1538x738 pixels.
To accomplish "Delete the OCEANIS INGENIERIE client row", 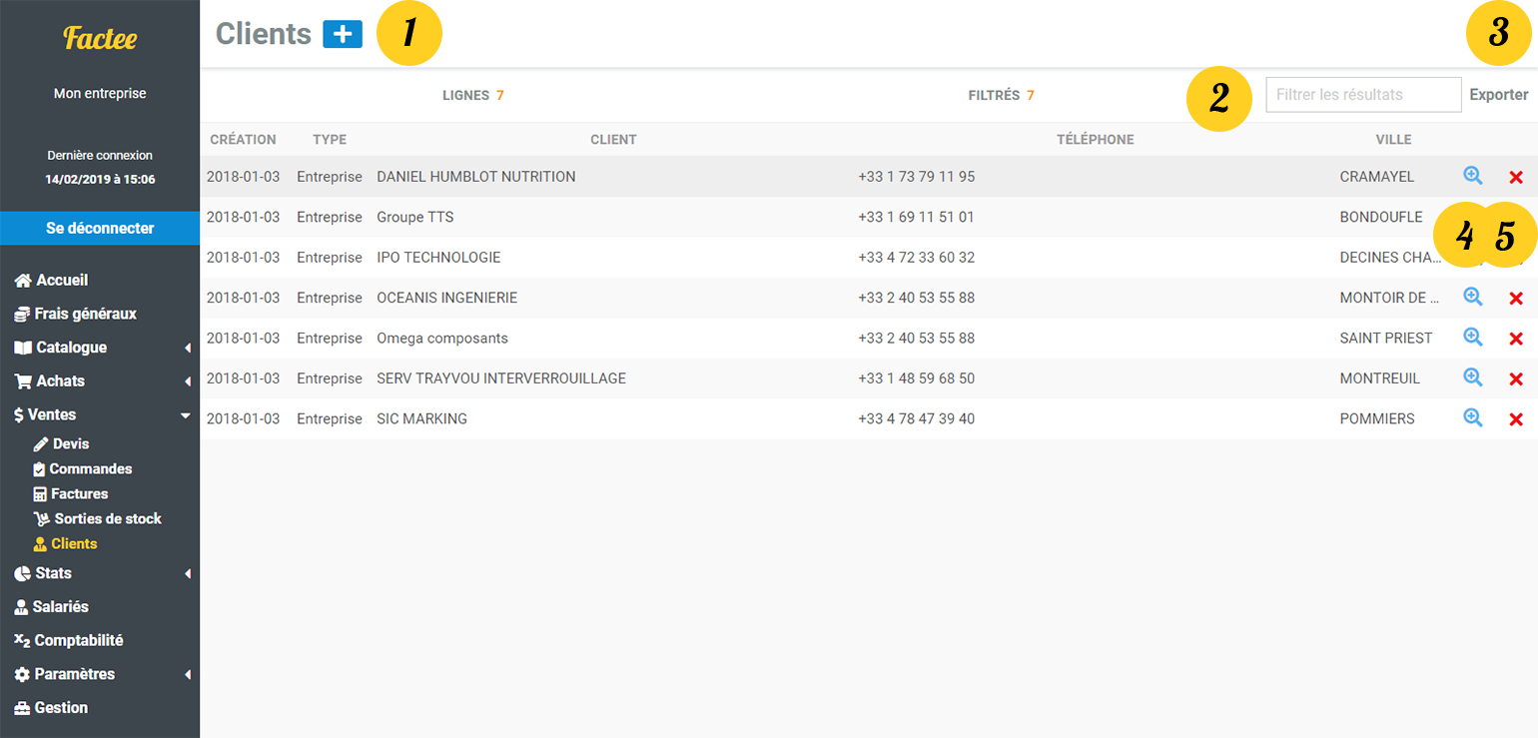I will 1515,298.
